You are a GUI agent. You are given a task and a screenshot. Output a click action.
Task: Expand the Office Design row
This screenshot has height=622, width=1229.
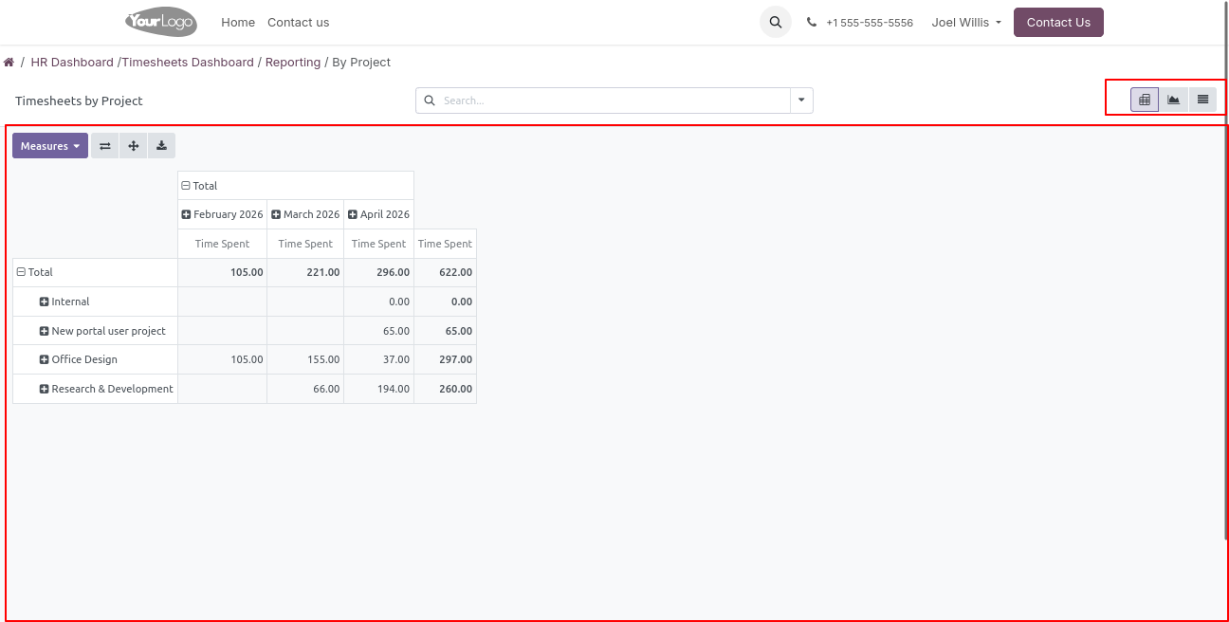(x=45, y=360)
